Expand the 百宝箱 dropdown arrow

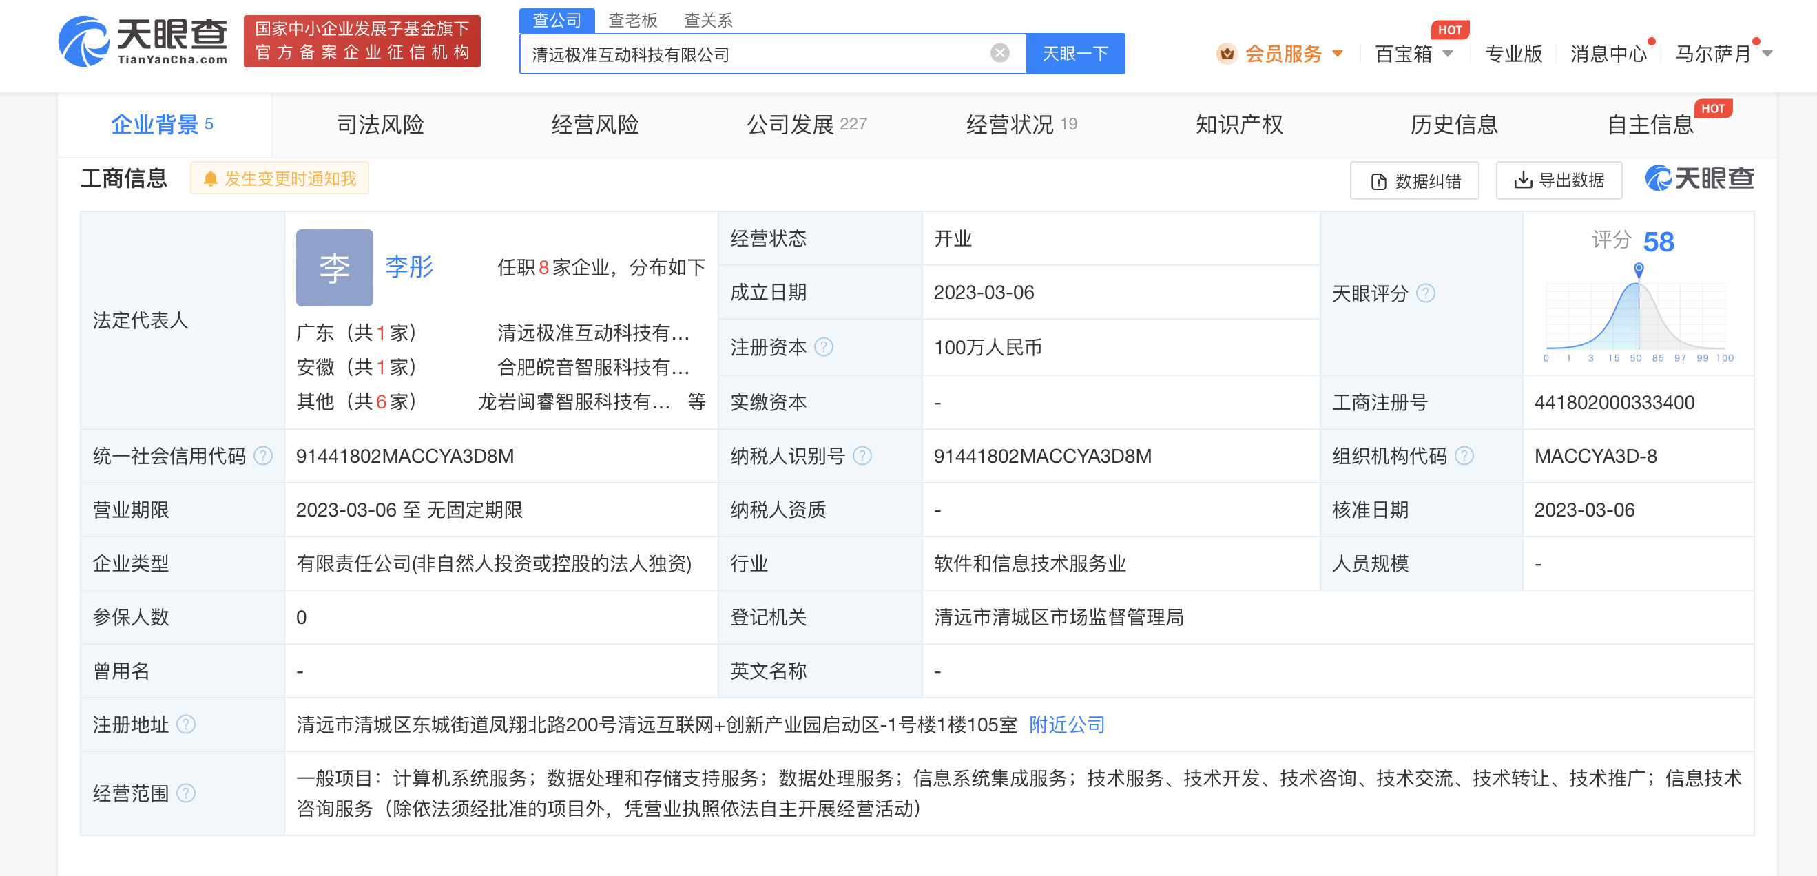click(x=1448, y=54)
